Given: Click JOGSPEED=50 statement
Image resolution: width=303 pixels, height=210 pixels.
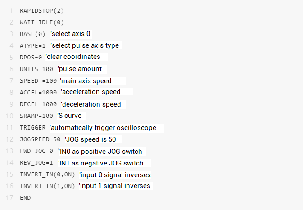Looking at the screenshot, I should [40, 139].
